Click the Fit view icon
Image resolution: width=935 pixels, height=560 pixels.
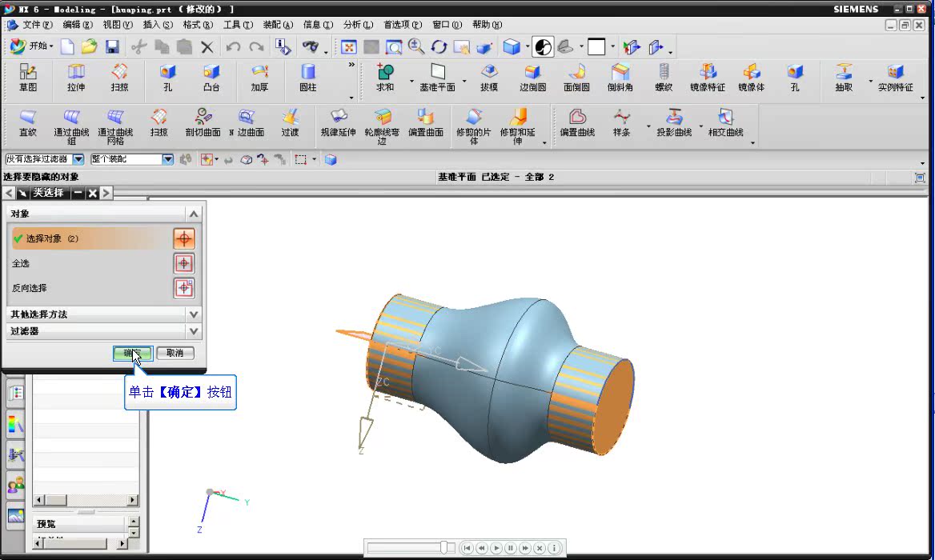(x=349, y=46)
